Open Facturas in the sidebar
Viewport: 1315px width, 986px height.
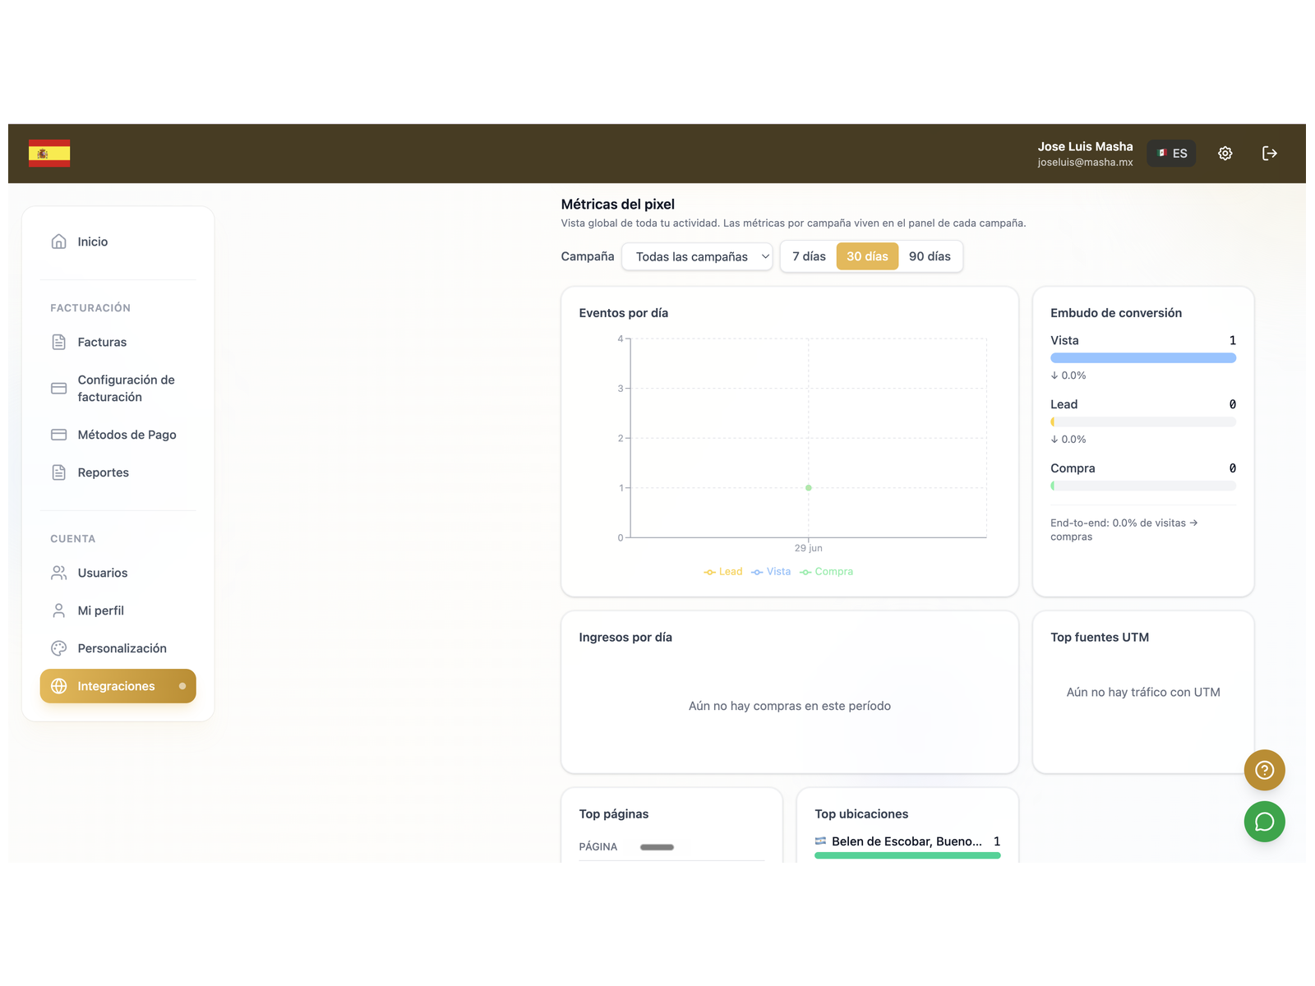[118, 342]
